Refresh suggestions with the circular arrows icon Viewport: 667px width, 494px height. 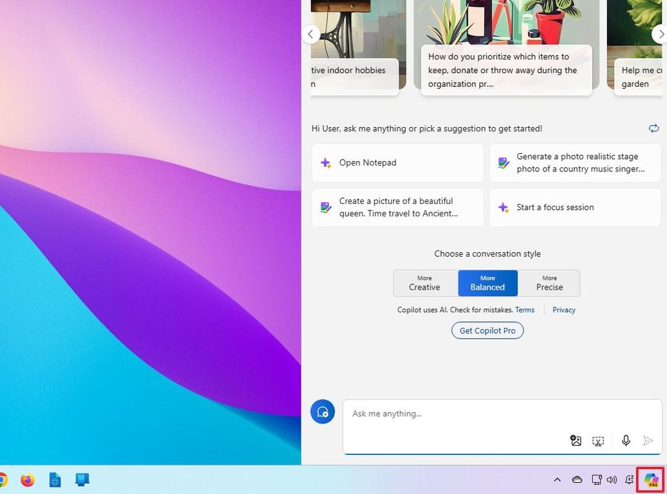click(x=654, y=128)
